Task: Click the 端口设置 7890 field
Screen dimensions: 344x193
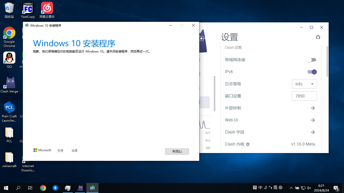Action: pos(304,96)
